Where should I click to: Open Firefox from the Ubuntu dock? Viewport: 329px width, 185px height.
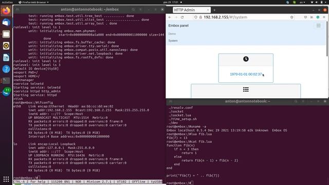click(x=6, y=11)
